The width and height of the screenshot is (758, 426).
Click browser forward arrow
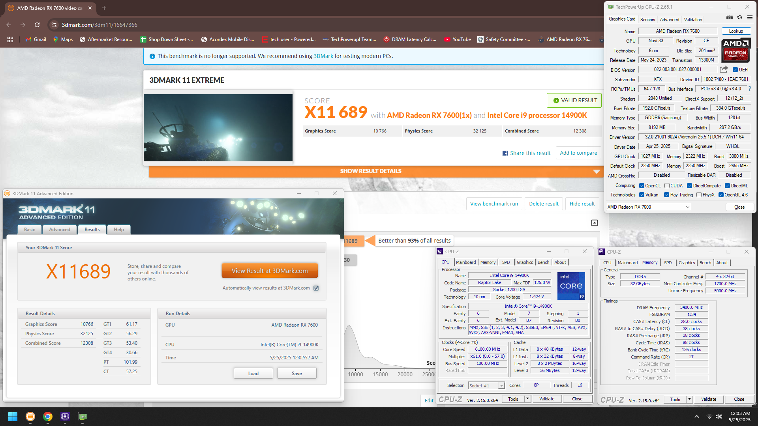coord(23,25)
